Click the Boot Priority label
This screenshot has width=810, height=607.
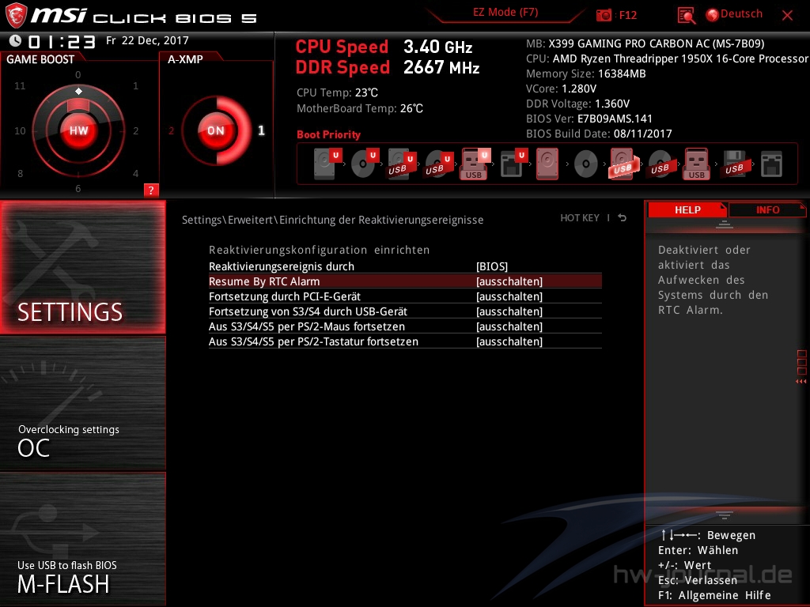(328, 134)
